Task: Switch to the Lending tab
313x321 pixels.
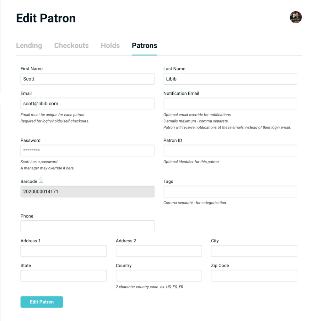Action: click(x=29, y=45)
